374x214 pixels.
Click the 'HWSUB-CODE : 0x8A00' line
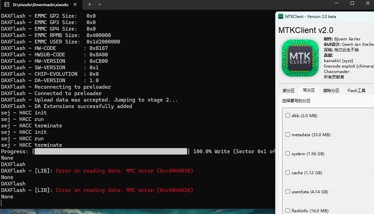54,55
